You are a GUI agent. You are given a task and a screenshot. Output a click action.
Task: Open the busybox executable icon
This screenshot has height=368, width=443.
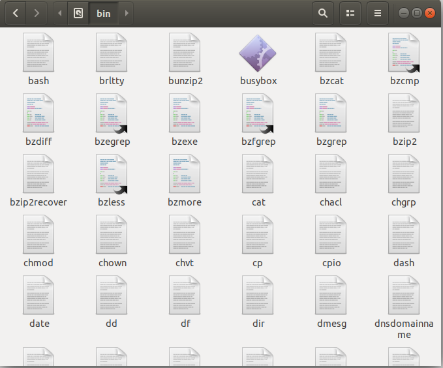pos(258,53)
